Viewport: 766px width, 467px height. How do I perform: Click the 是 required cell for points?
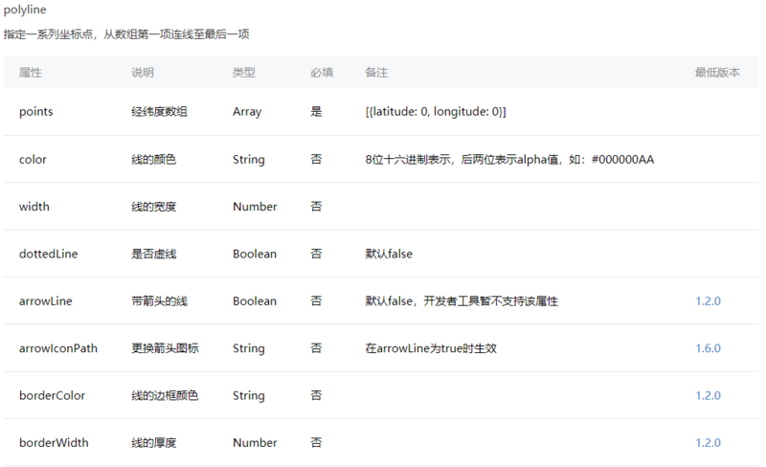coord(317,112)
